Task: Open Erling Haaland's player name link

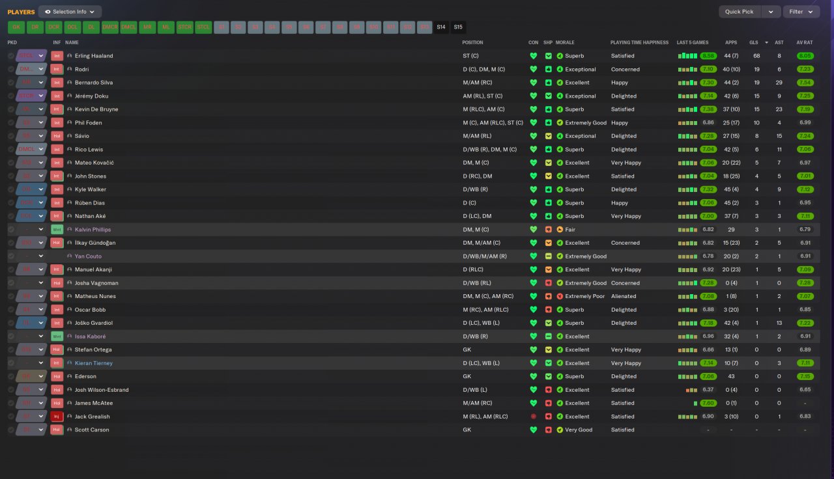Action: coord(94,56)
